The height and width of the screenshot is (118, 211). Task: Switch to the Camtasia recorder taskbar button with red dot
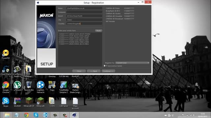click(x=65, y=115)
